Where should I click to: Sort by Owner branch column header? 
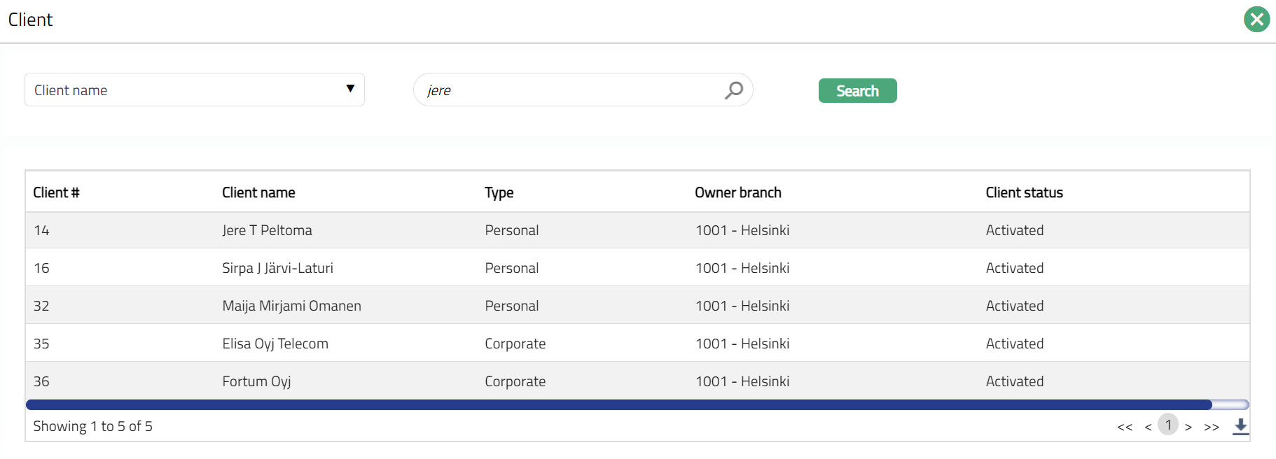pos(737,192)
